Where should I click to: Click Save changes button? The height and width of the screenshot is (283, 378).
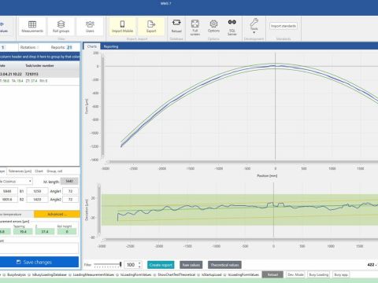pyautogui.click(x=39, y=262)
